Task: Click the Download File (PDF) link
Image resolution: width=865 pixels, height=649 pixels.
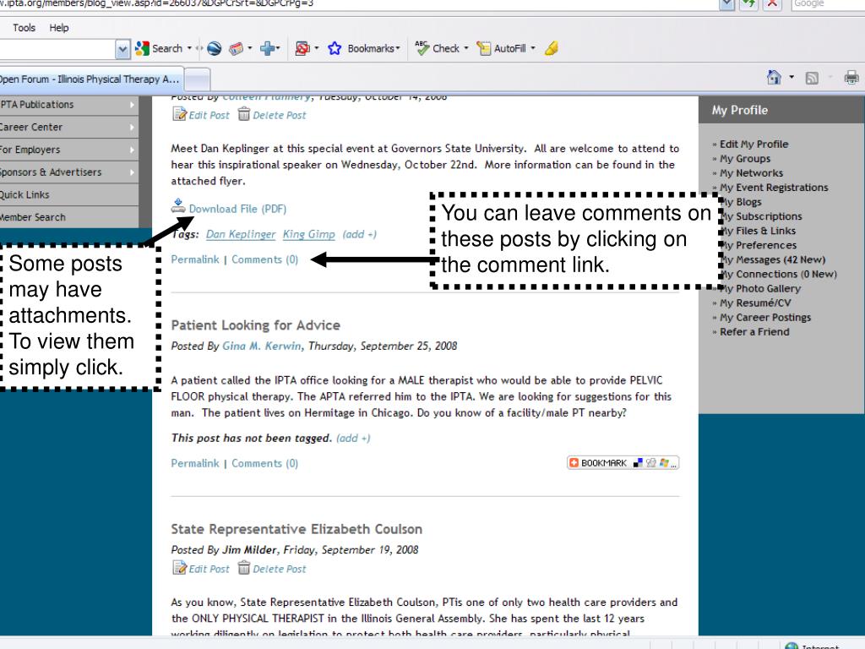Action: [x=237, y=209]
